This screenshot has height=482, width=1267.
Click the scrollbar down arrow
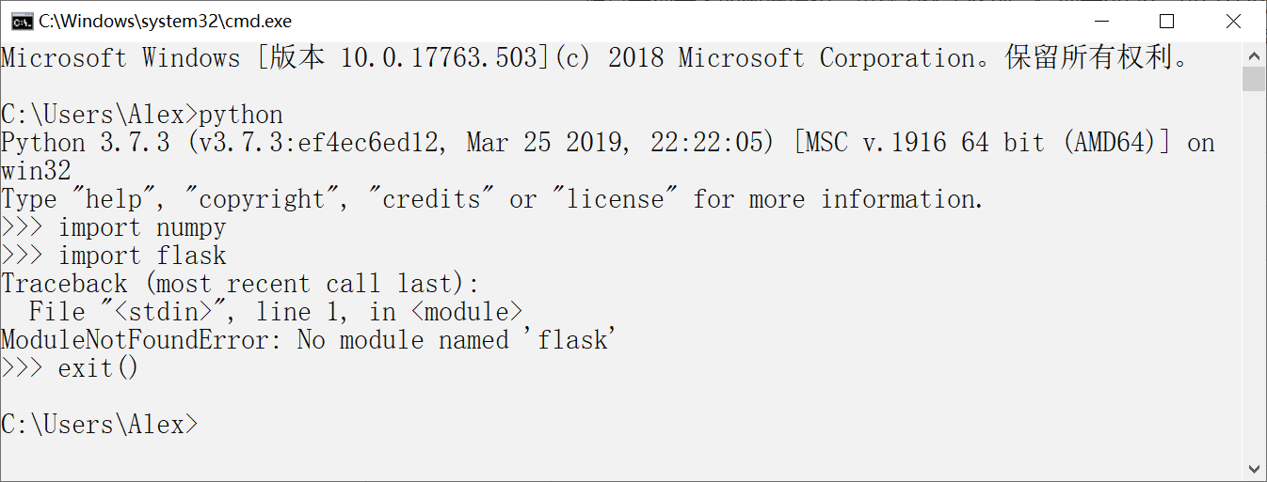click(x=1254, y=468)
